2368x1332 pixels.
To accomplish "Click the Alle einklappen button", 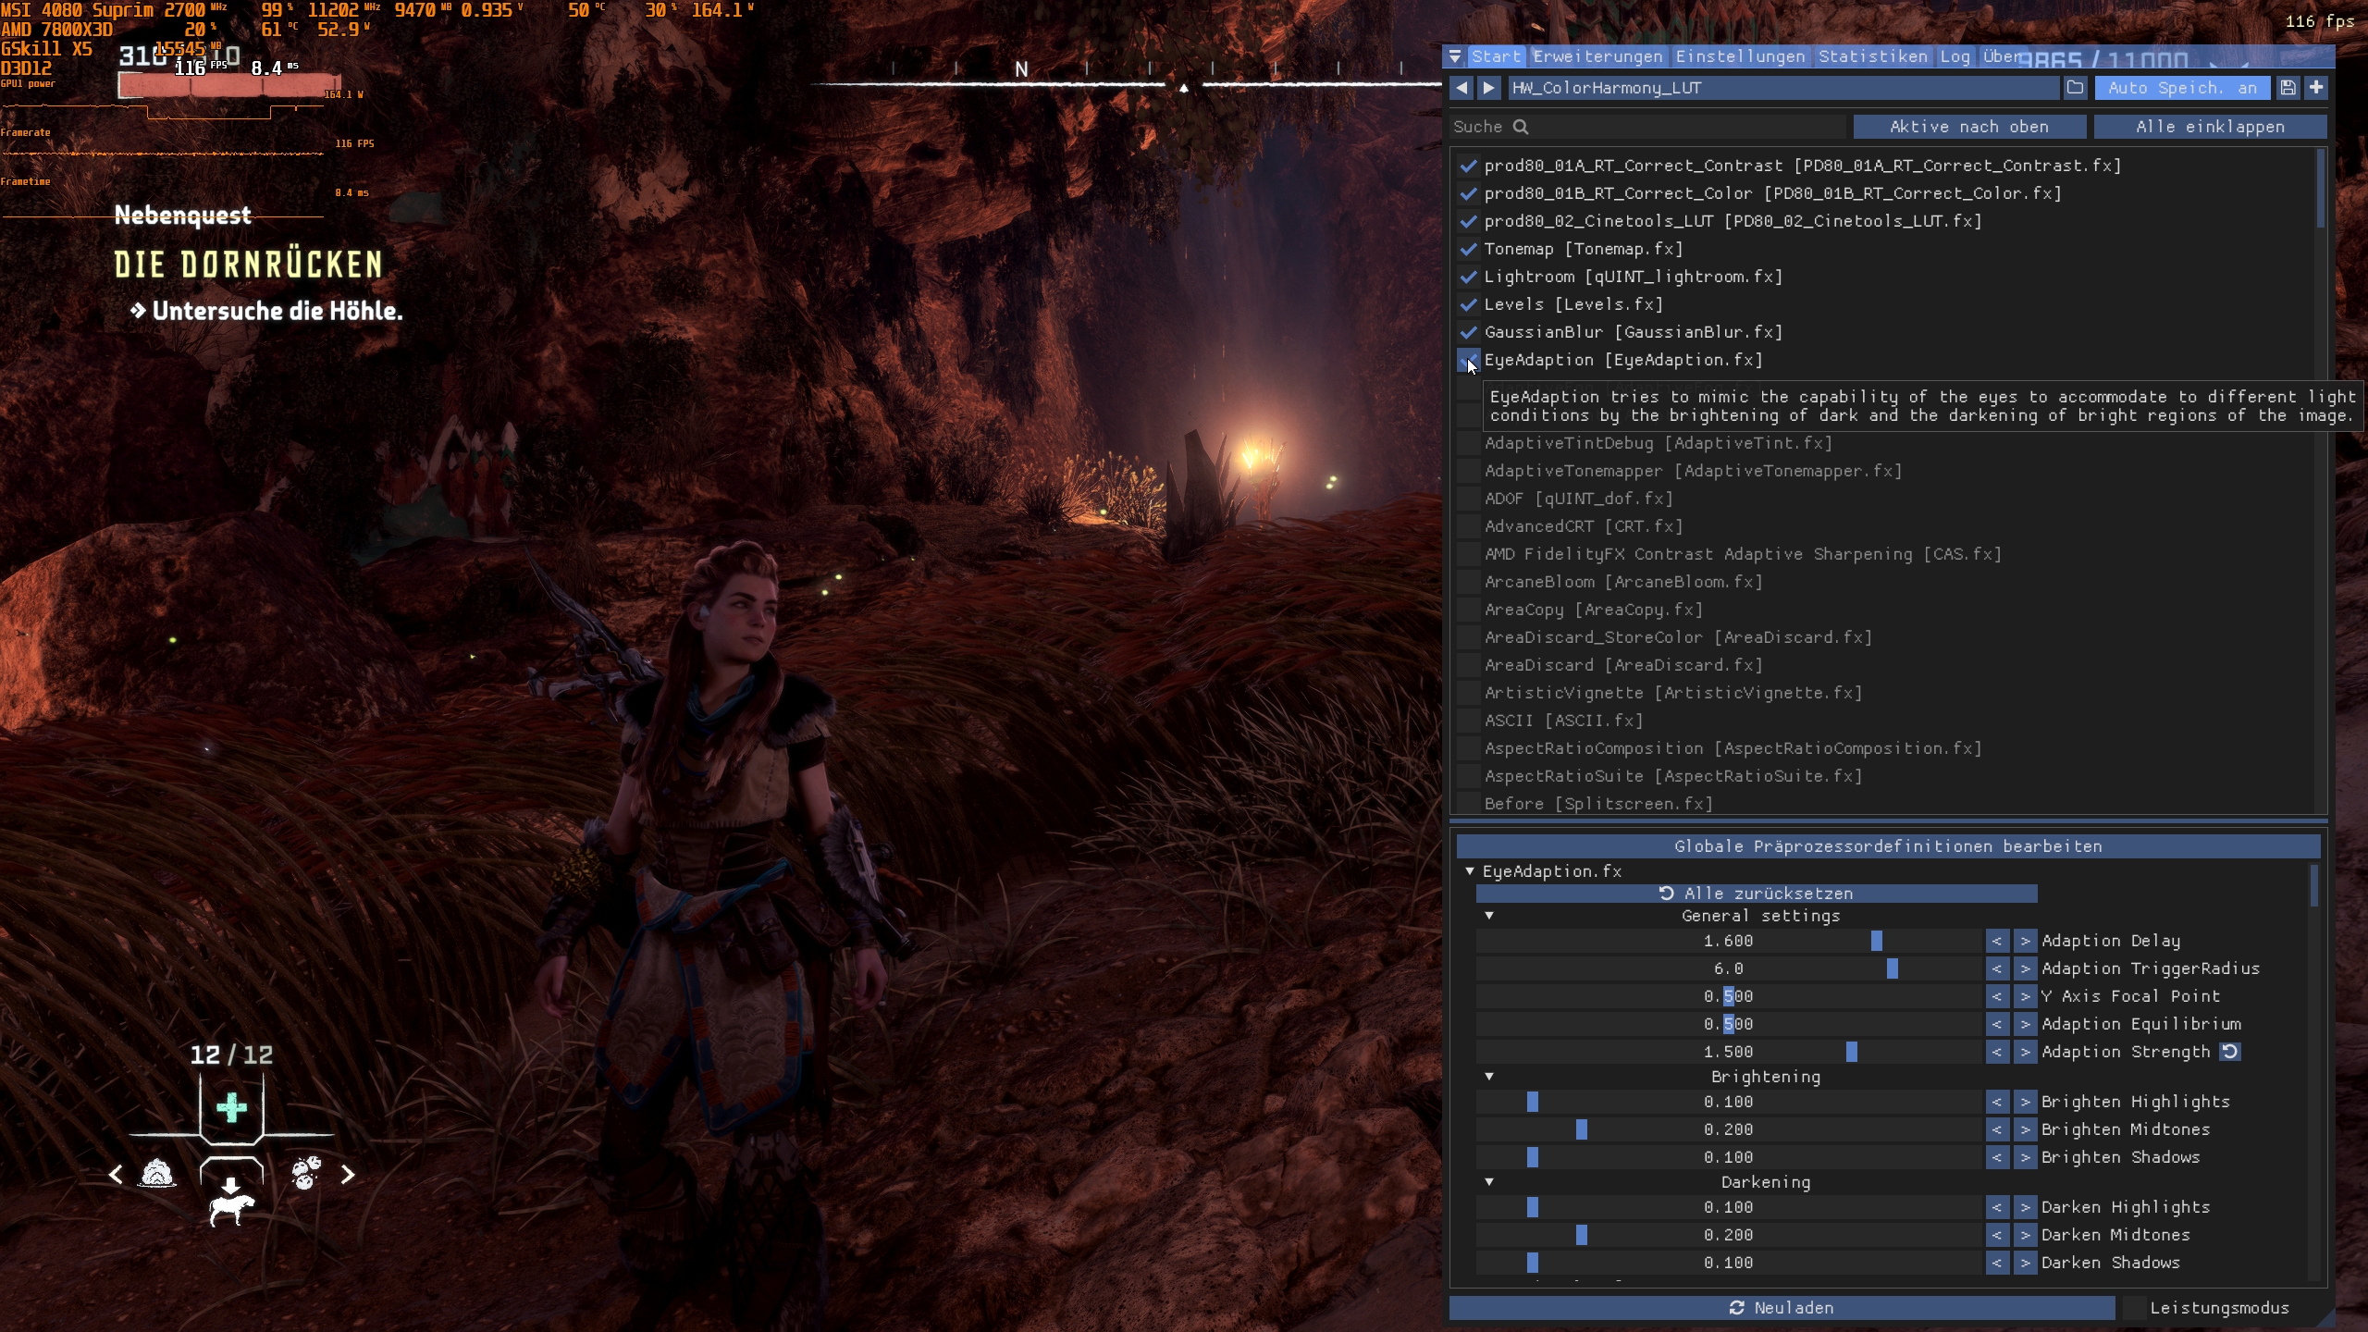I will pos(2210,127).
